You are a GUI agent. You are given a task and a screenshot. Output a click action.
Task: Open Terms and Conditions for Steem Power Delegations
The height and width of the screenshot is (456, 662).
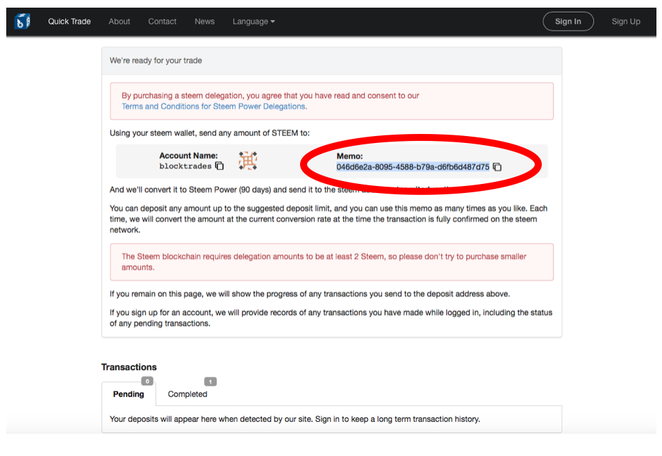[x=214, y=106]
